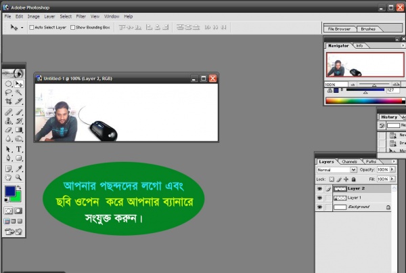Activate the Lasso tool

(x=9, y=93)
